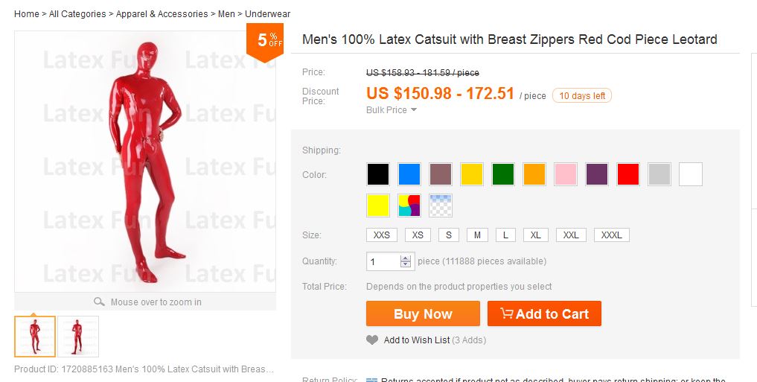This screenshot has height=382, width=757.
Task: Decrease quantity with down arrow
Action: 406,264
